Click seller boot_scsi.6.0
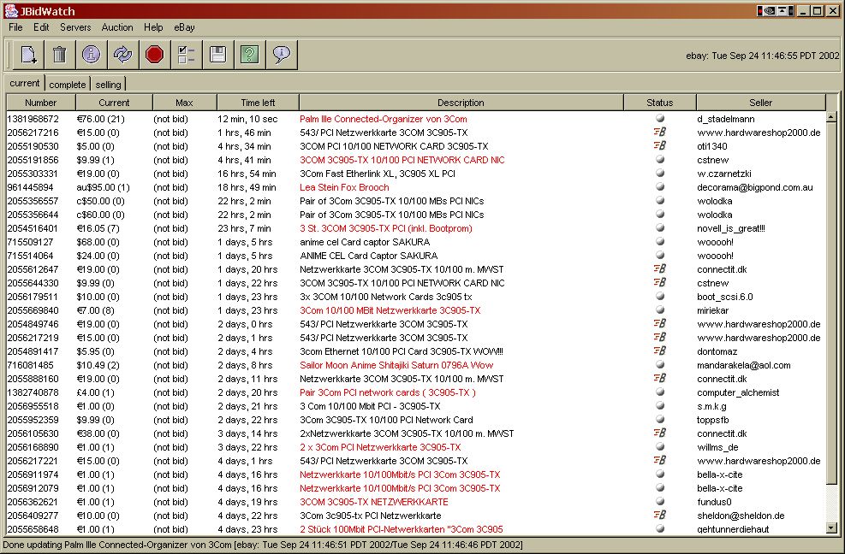The width and height of the screenshot is (845, 554). 725,297
